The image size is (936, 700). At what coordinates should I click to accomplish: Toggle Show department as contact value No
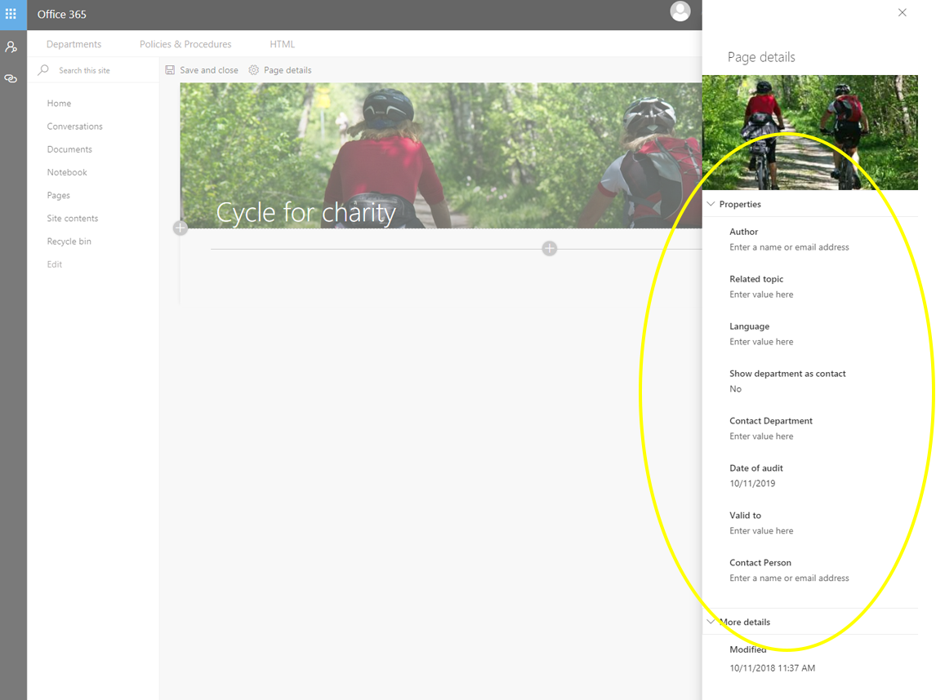pos(735,389)
